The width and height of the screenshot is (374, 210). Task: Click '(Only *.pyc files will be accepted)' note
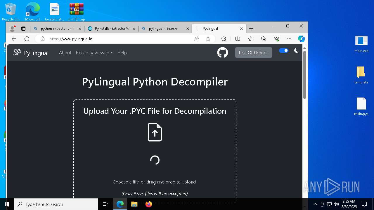point(155,193)
